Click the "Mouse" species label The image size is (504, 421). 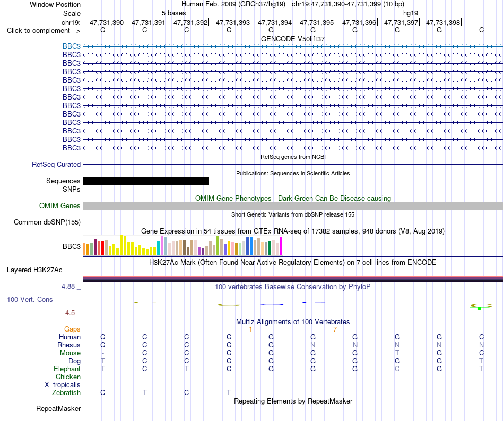[x=70, y=353]
